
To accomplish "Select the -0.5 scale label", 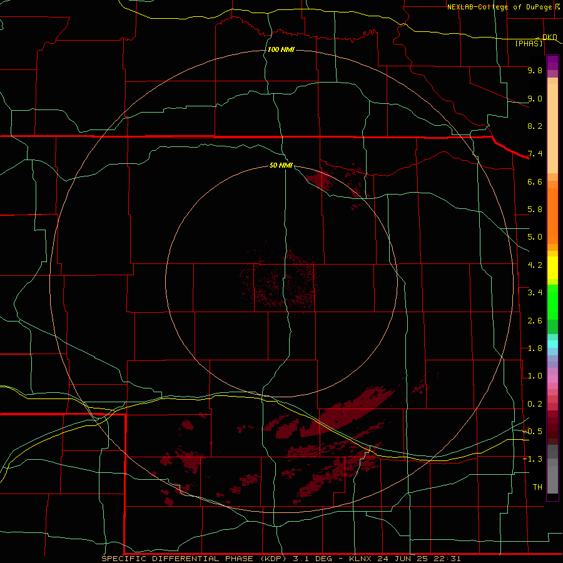I will 532,432.
